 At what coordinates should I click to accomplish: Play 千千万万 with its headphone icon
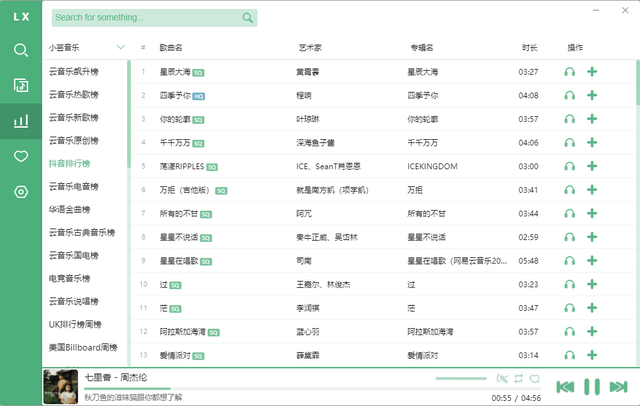pyautogui.click(x=569, y=142)
